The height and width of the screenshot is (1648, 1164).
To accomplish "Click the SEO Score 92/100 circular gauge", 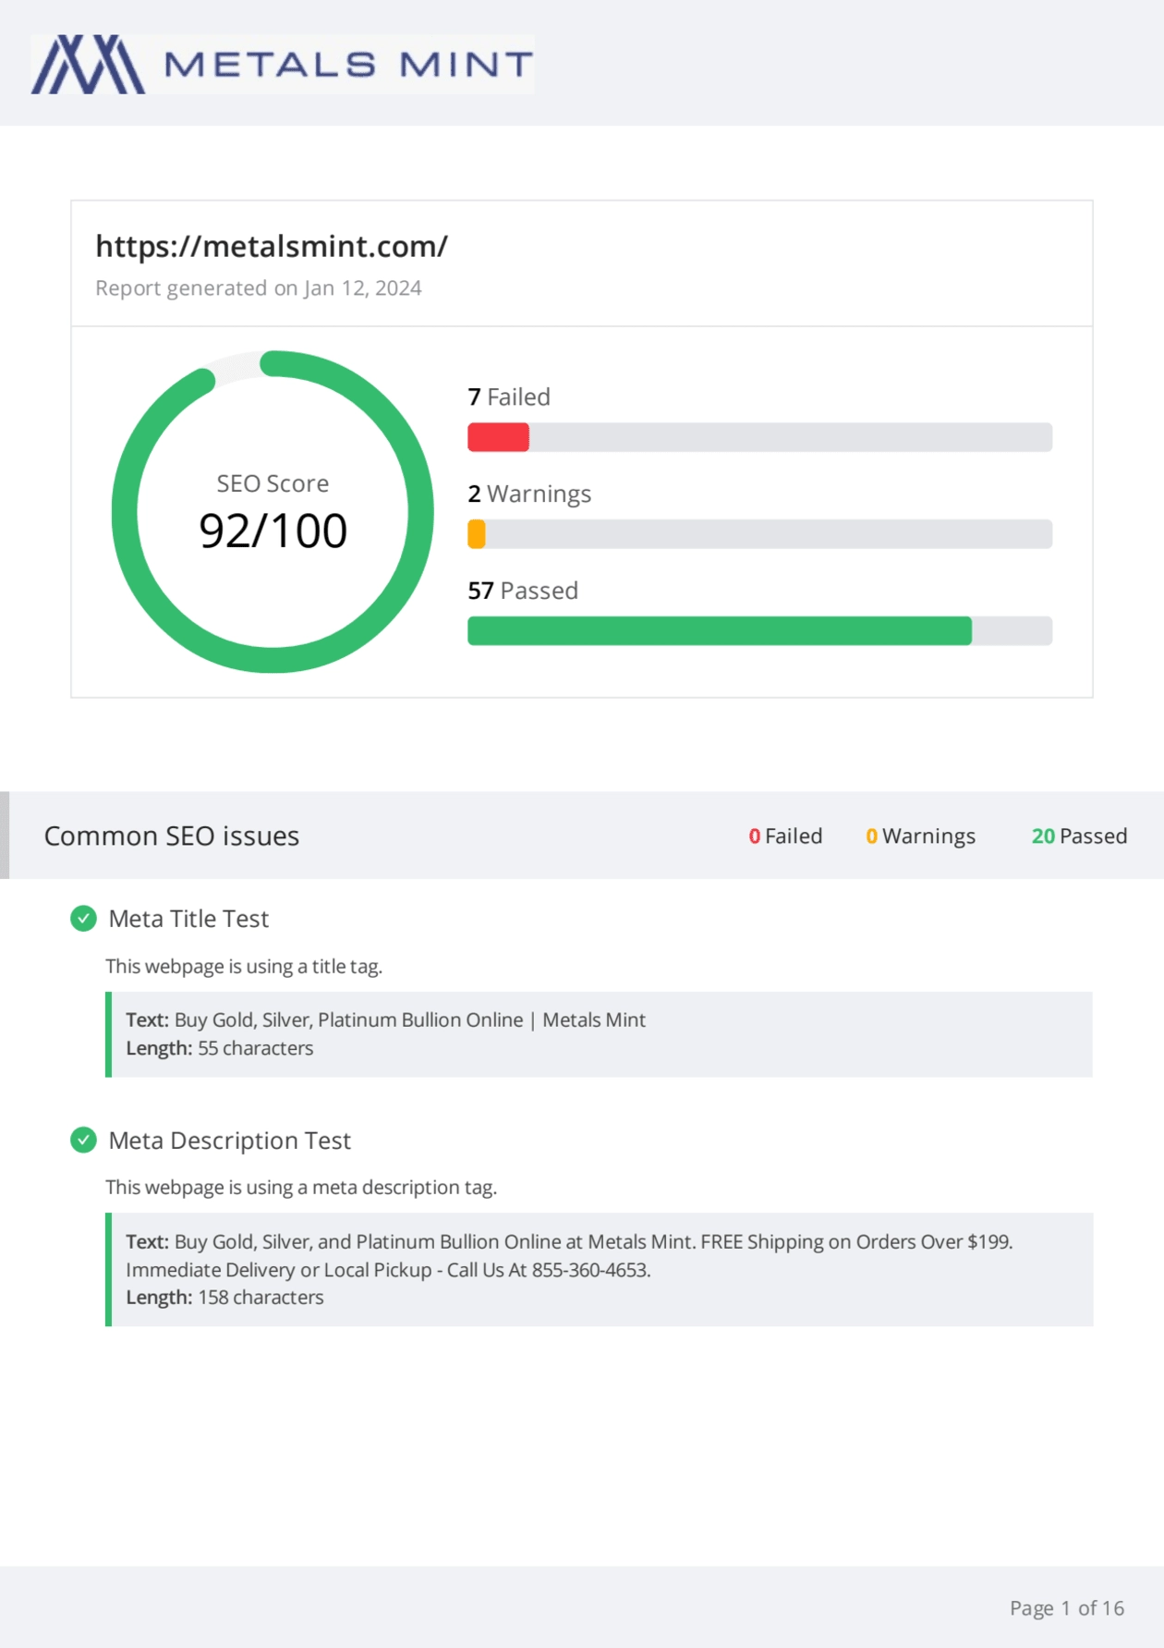I will (x=273, y=511).
